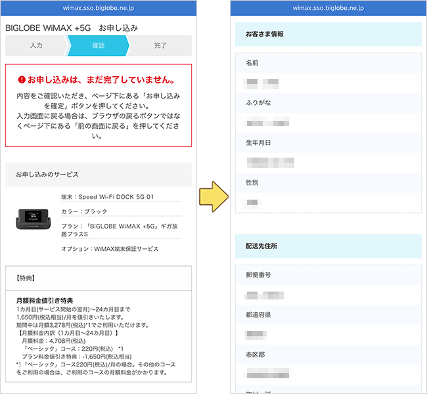This screenshot has width=427, height=394.
Task: Click the blurred value under 生年月日
Action: pyautogui.click(x=270, y=163)
